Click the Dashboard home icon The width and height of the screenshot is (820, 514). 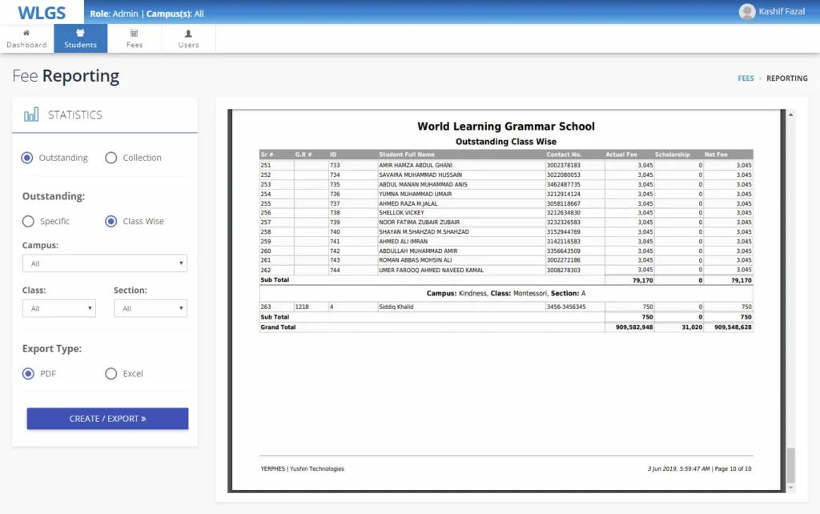coord(26,34)
